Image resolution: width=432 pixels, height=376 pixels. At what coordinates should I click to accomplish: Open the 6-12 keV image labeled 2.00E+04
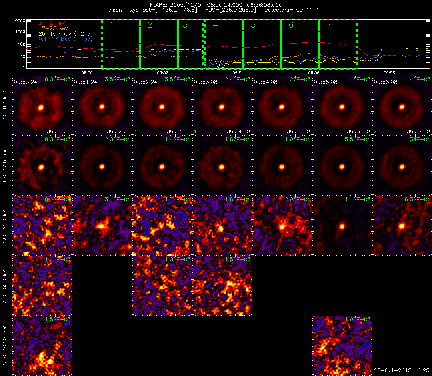[102, 166]
